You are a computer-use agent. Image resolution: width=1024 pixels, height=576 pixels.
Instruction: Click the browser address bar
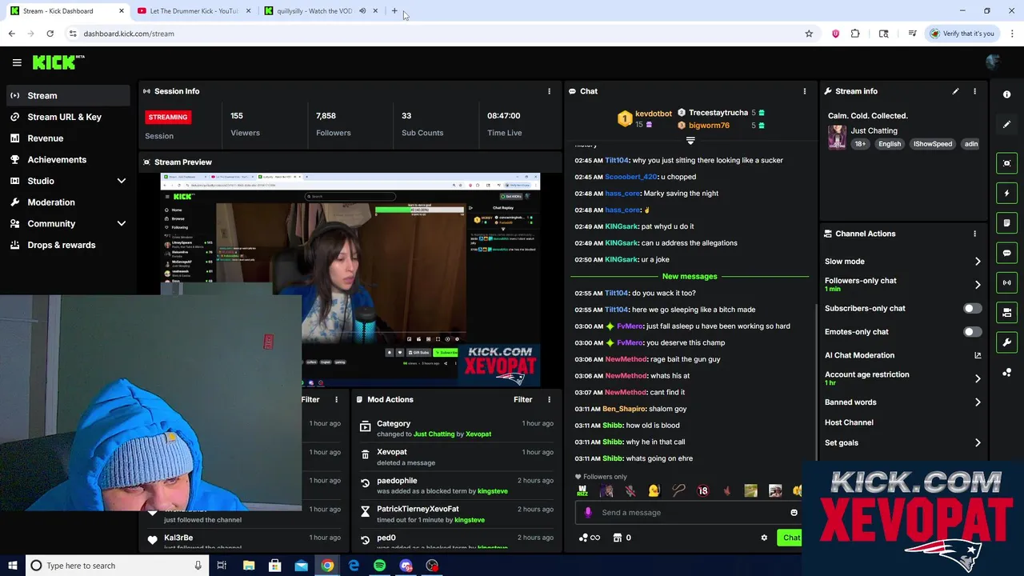440,34
